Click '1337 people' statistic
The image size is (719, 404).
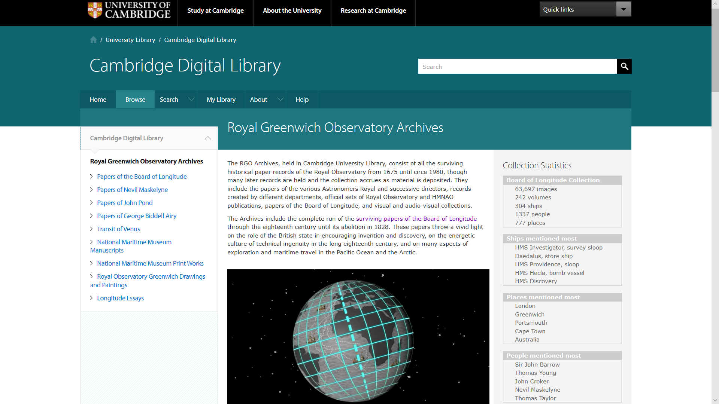click(532, 214)
